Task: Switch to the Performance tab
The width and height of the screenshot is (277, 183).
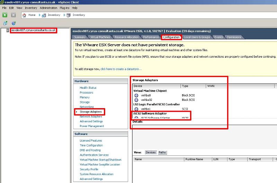Action: tap(151, 37)
